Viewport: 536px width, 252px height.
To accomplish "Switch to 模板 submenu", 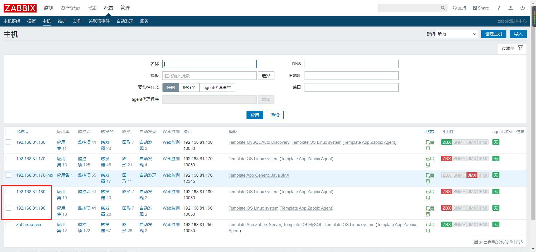I will [32, 21].
